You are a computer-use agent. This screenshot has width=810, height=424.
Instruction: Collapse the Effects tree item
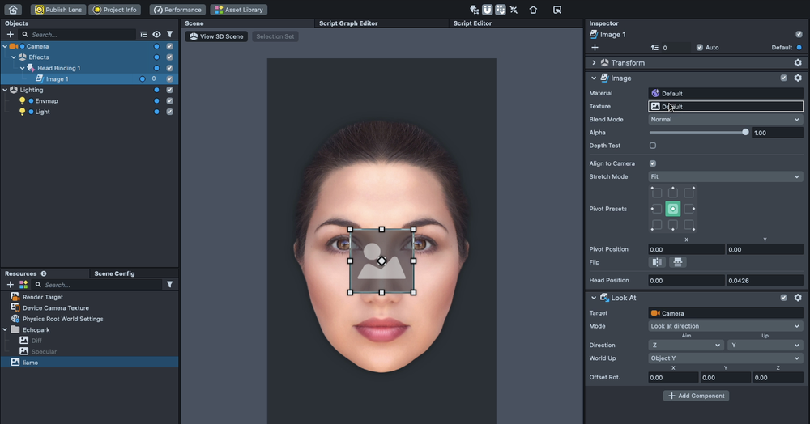(x=14, y=57)
